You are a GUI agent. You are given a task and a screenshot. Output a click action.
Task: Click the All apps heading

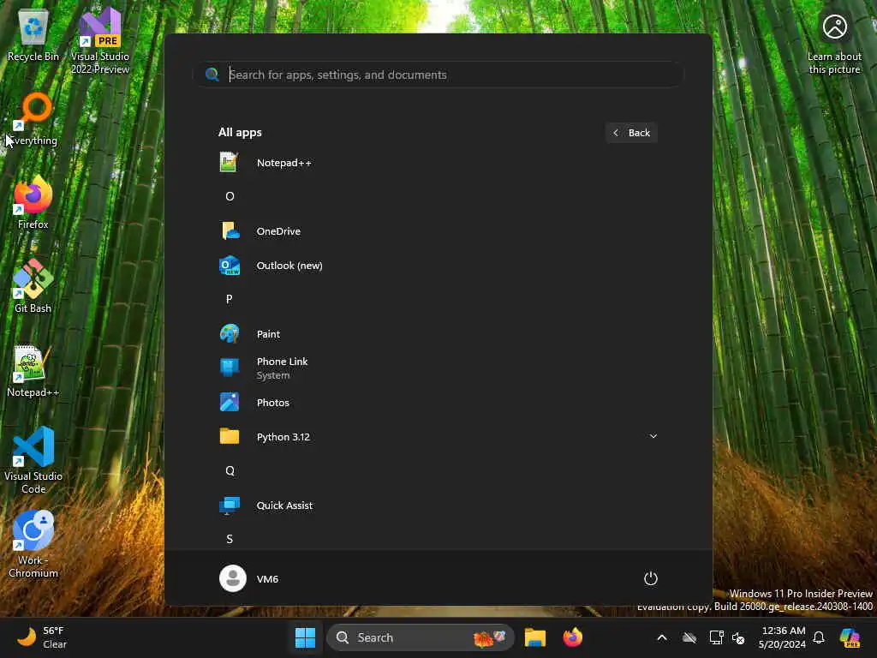point(240,133)
